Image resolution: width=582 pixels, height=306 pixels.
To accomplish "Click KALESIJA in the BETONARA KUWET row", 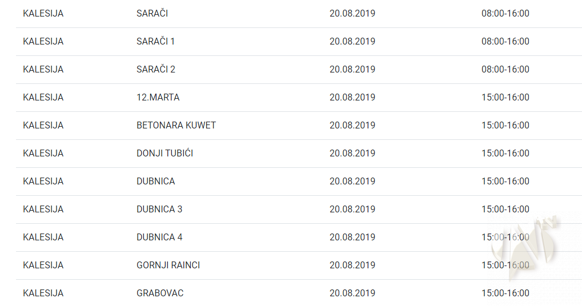I will (43, 126).
